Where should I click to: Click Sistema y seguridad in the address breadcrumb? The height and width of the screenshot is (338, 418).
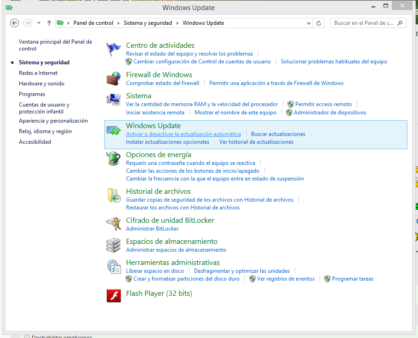pos(148,23)
